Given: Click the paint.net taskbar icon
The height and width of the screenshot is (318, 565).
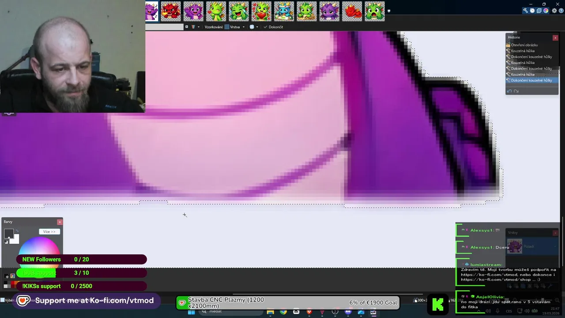Looking at the screenshot, I should (x=373, y=312).
